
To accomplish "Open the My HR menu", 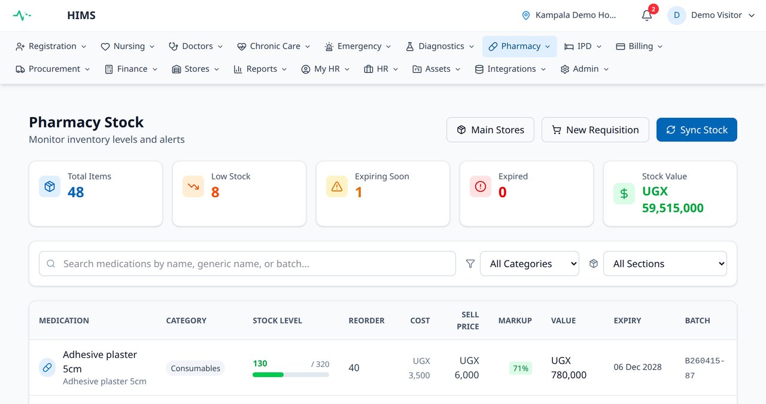I will point(326,69).
